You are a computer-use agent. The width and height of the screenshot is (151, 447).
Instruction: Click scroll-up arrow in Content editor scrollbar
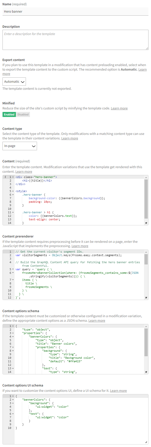[146, 177]
